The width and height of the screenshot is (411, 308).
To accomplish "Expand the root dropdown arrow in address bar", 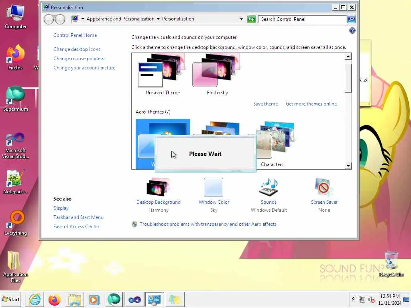I will click(83, 19).
